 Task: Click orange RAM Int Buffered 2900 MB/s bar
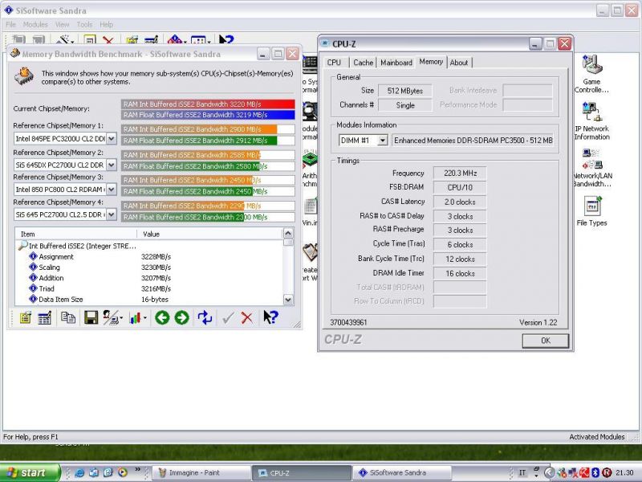199,129
